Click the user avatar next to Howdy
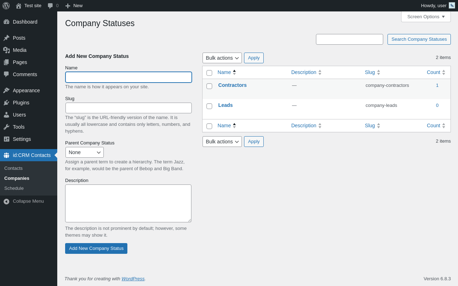The width and height of the screenshot is (458, 286). (x=452, y=5)
